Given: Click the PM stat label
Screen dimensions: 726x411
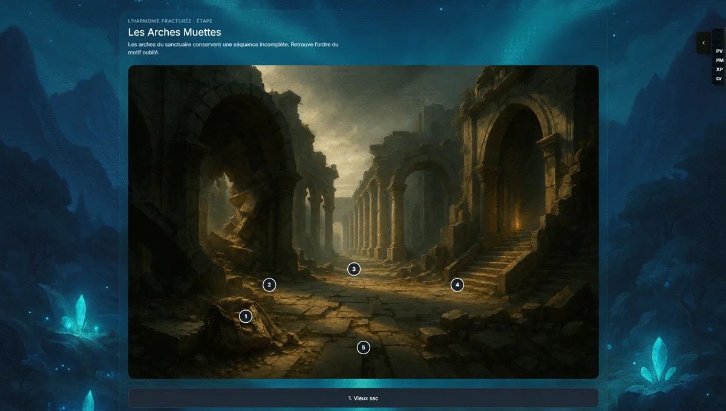Looking at the screenshot, I should click(719, 60).
